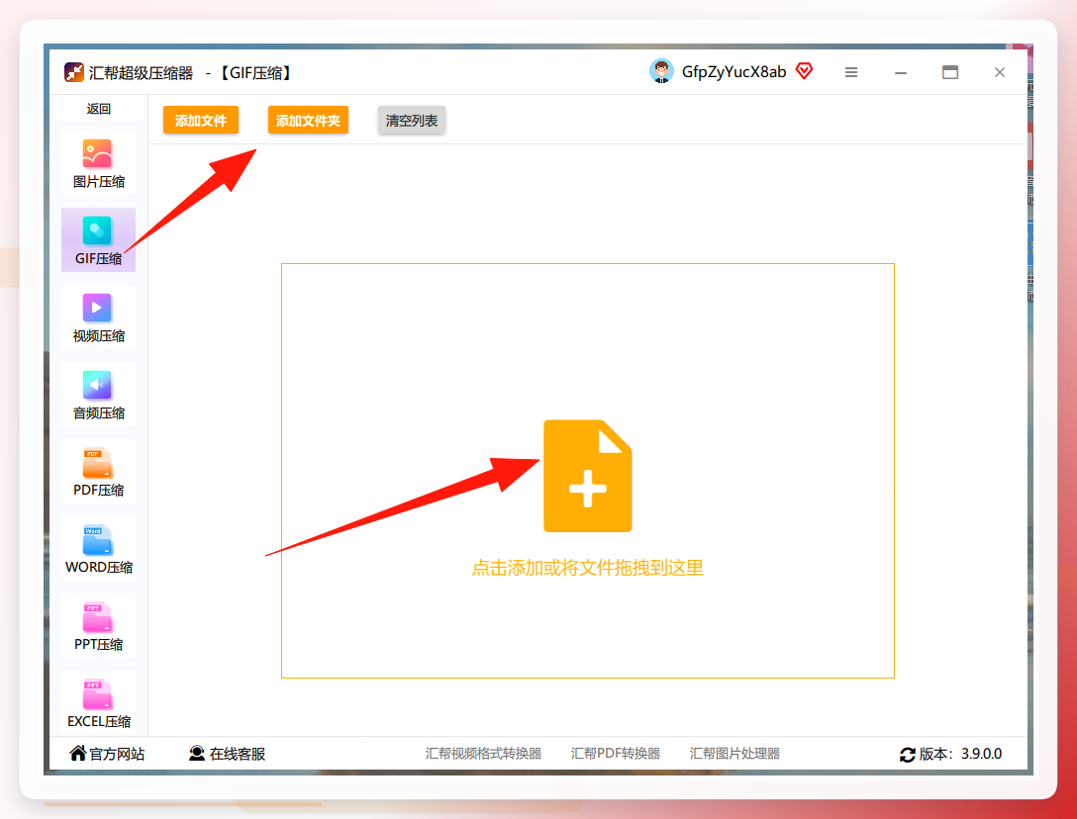The width and height of the screenshot is (1077, 819).
Task: Click the red VIP diamond icon
Action: click(805, 70)
